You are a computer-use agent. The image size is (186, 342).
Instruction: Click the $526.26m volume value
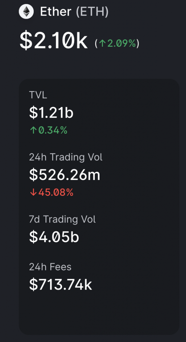coord(64,175)
